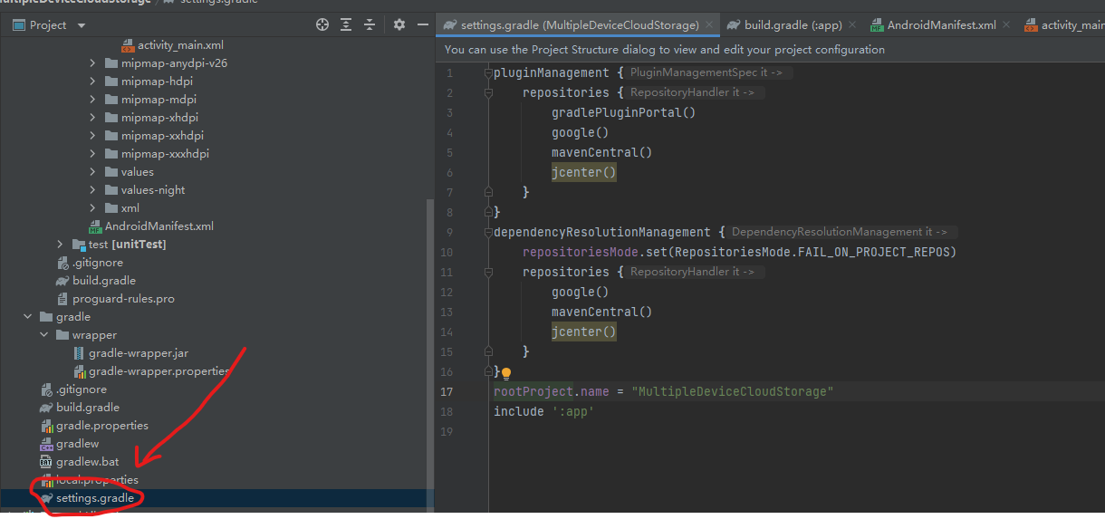The height and width of the screenshot is (519, 1105).
Task: Click the activity_main.xml tree file icon
Action: click(128, 45)
